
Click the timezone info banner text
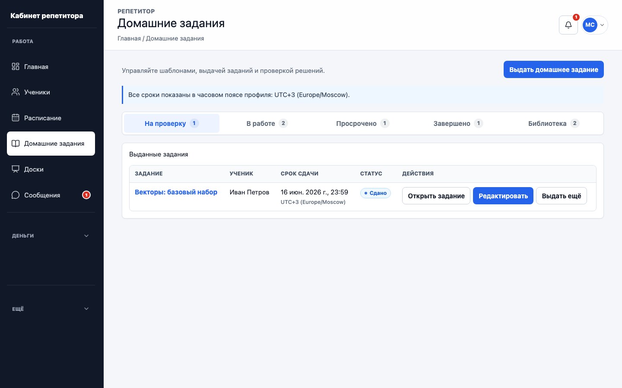[x=239, y=95]
